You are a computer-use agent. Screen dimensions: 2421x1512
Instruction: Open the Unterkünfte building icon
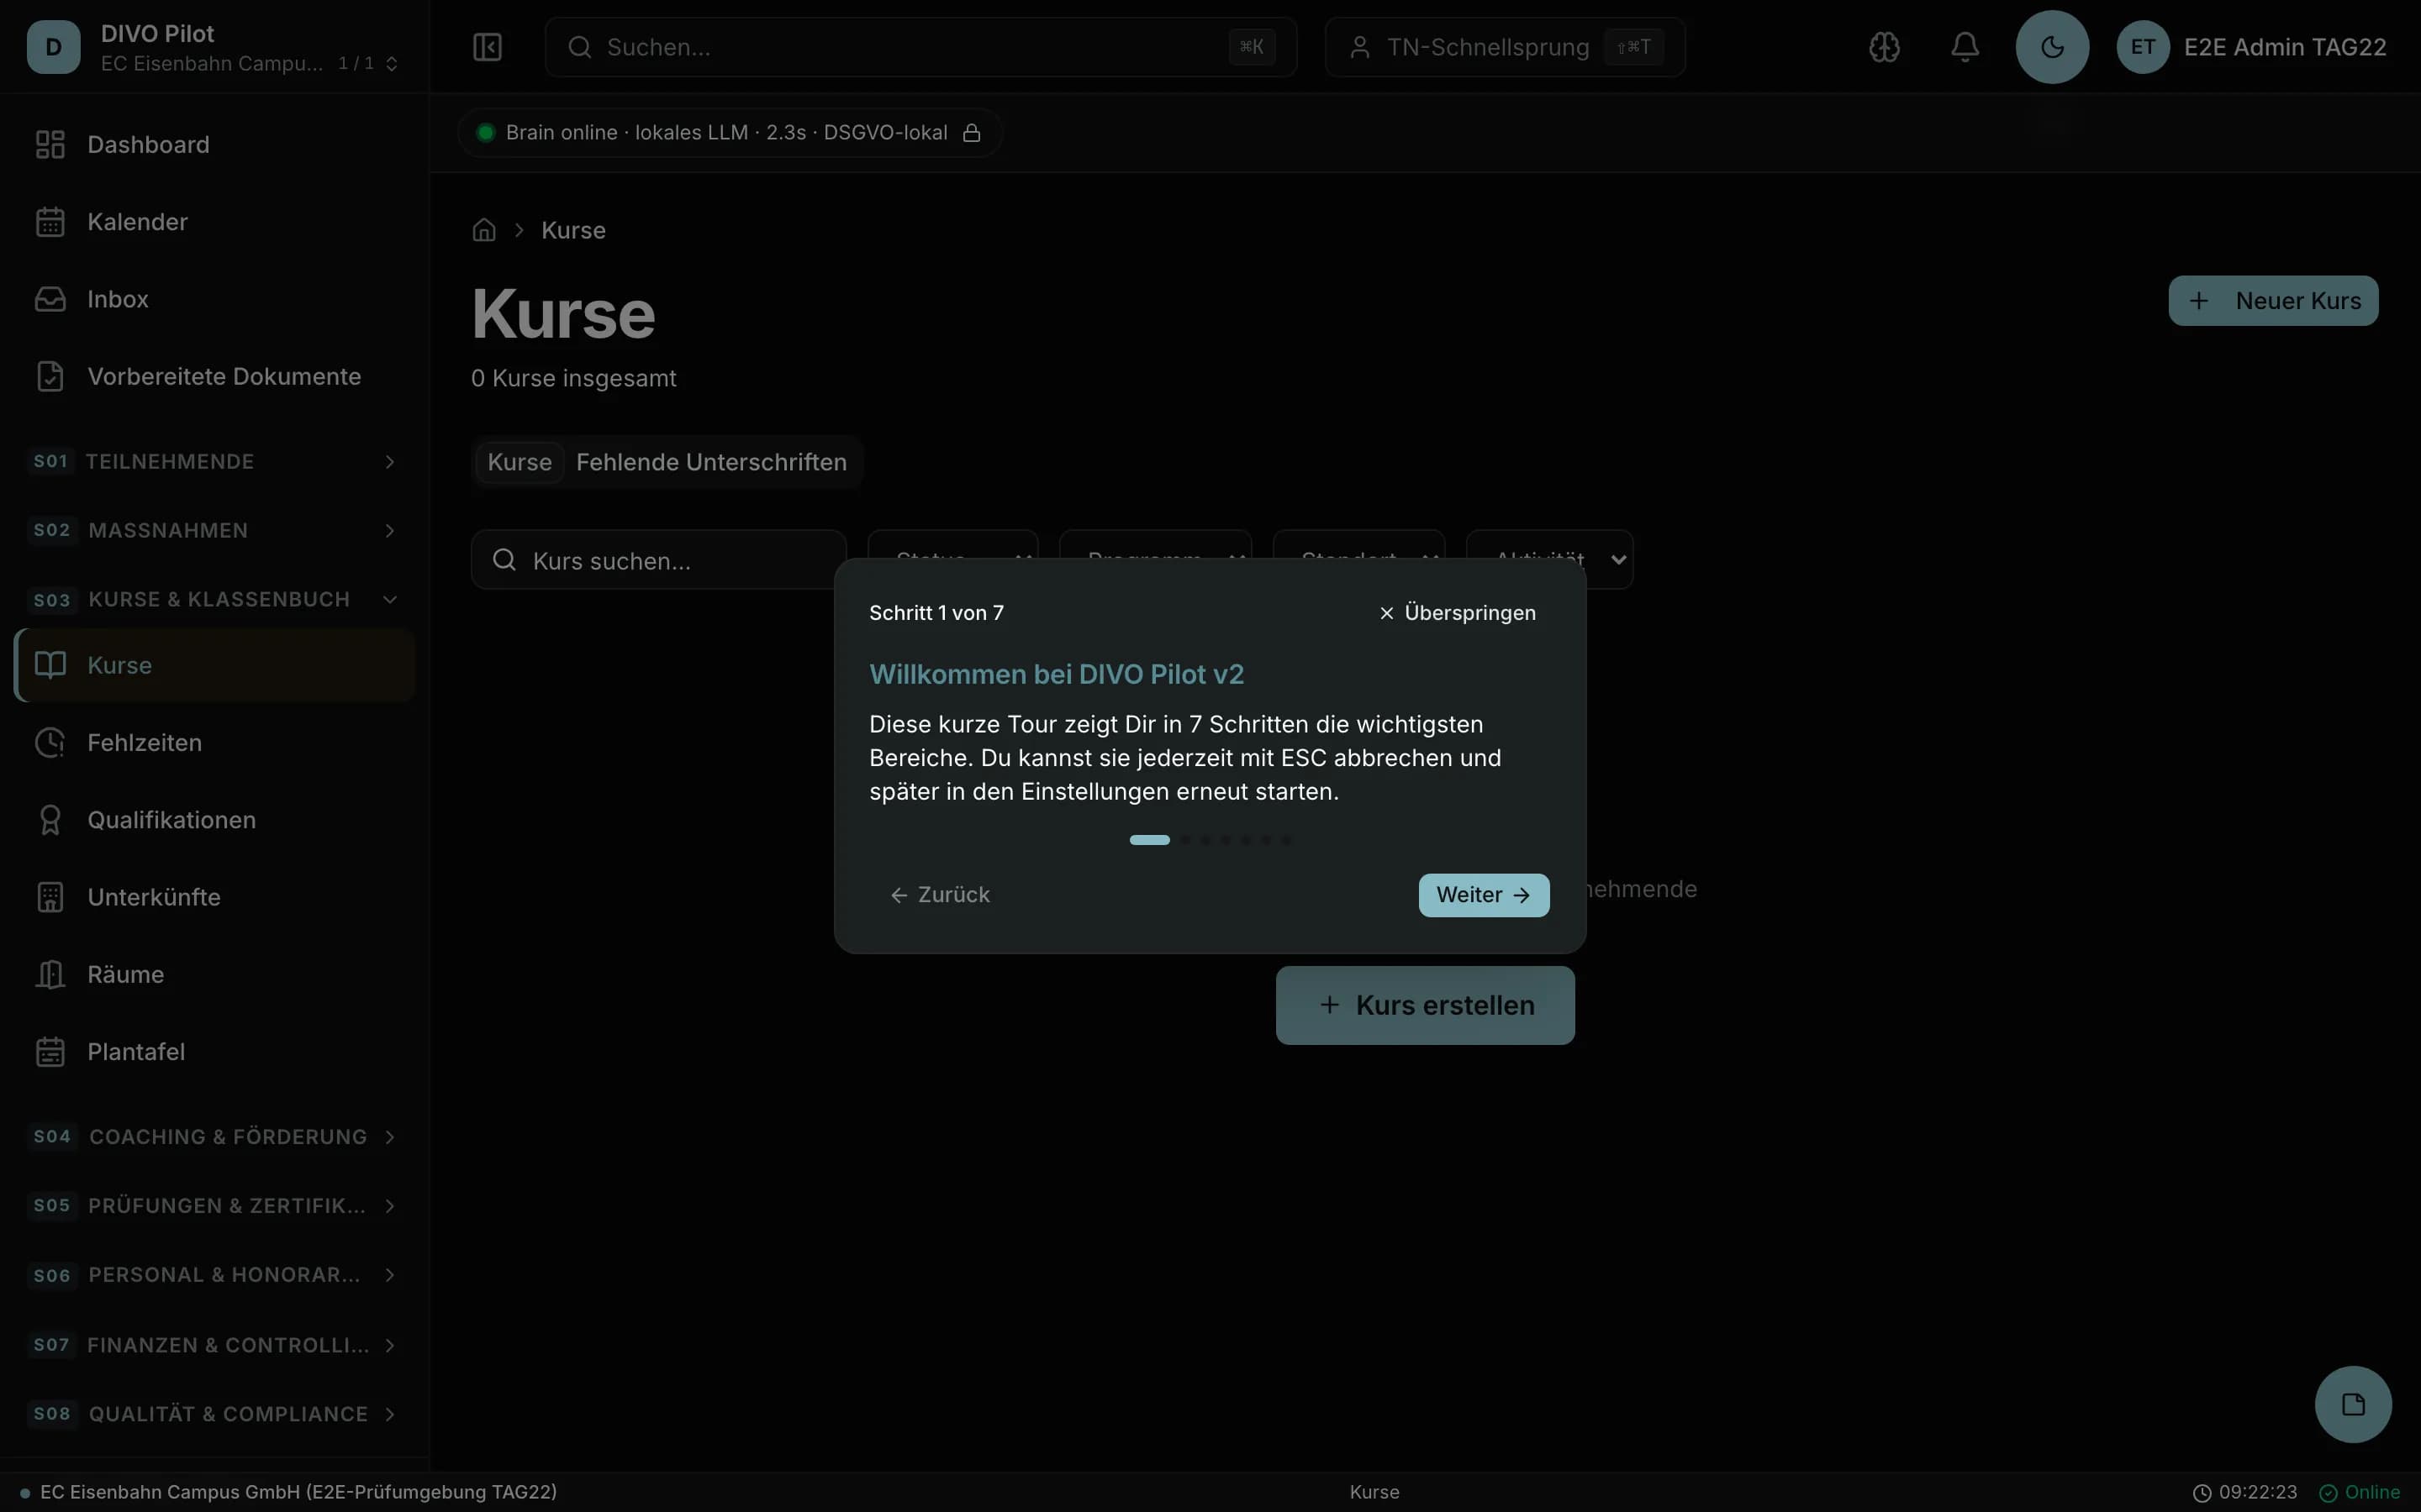(x=50, y=897)
